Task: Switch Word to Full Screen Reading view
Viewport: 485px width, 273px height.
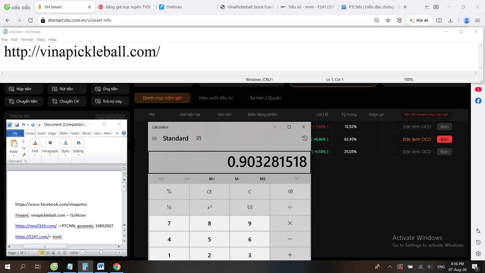Action: [48, 253]
